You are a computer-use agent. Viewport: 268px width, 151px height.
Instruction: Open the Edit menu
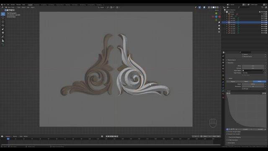click(x=8, y=5)
